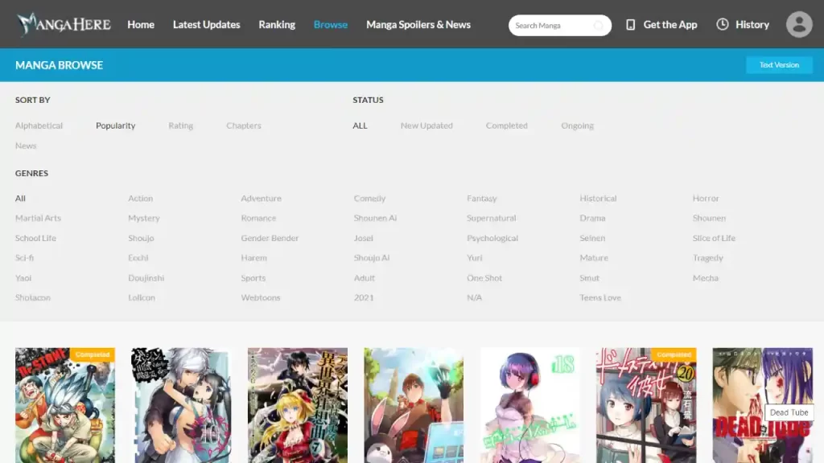The height and width of the screenshot is (463, 824).
Task: Filter by the Psychological genre
Action: 492,239
